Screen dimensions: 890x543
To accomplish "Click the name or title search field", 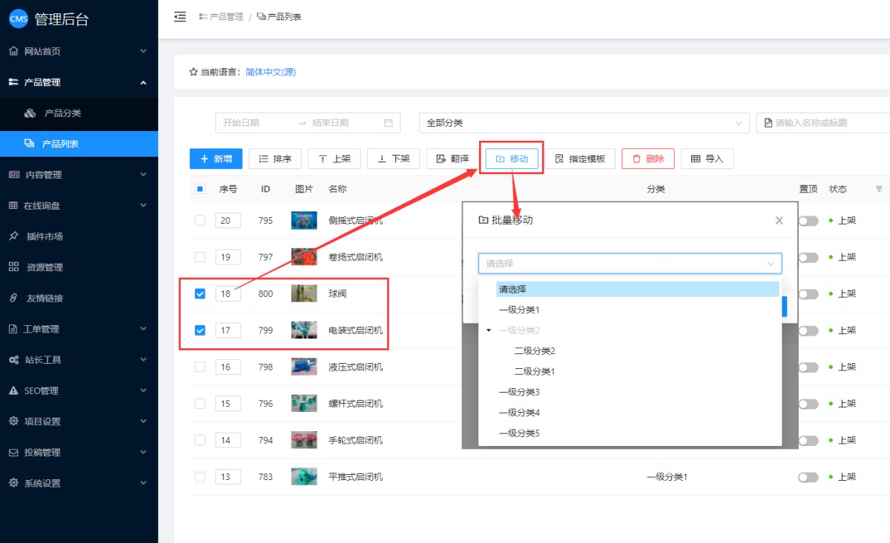I will [827, 123].
